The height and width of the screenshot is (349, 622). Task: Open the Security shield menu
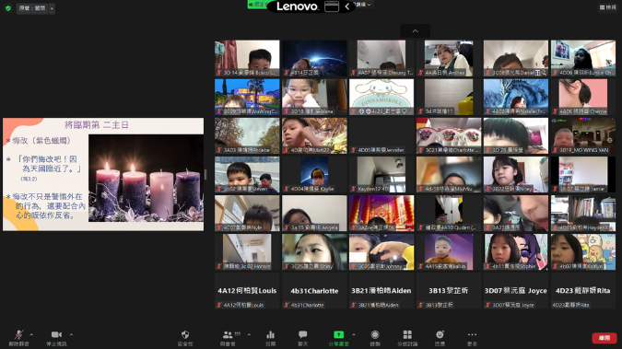coord(185,338)
